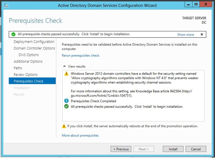This screenshot has height=158, width=215.
Task: Dismiss the notification banner with X
Action: point(202,34)
